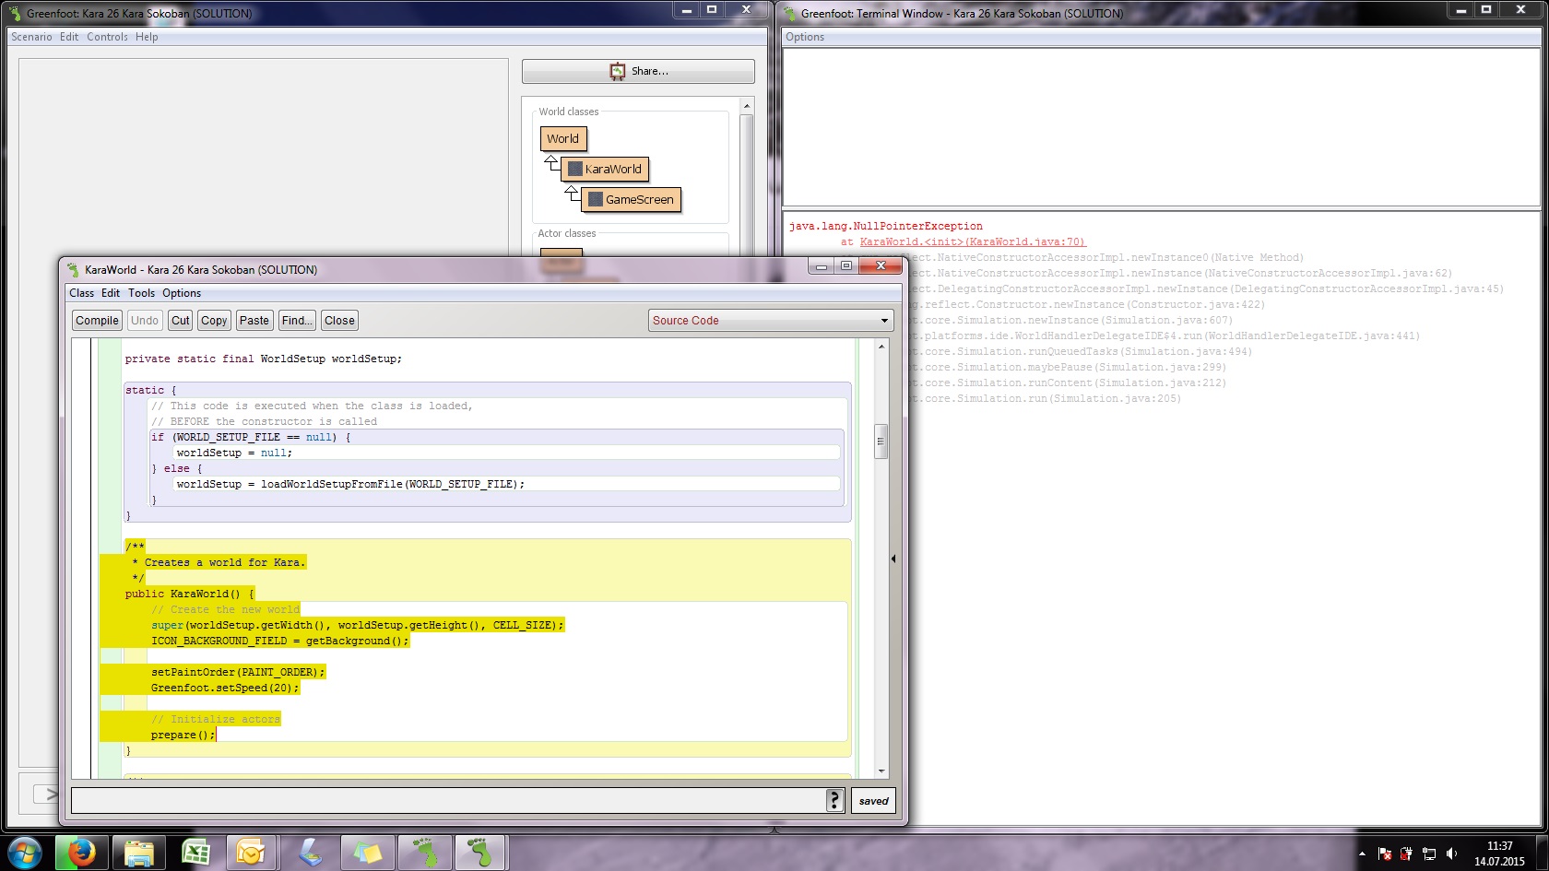Viewport: 1549px width, 871px height.
Task: Click the Greenfoot.setSpeed(20); line
Action: [x=225, y=689]
